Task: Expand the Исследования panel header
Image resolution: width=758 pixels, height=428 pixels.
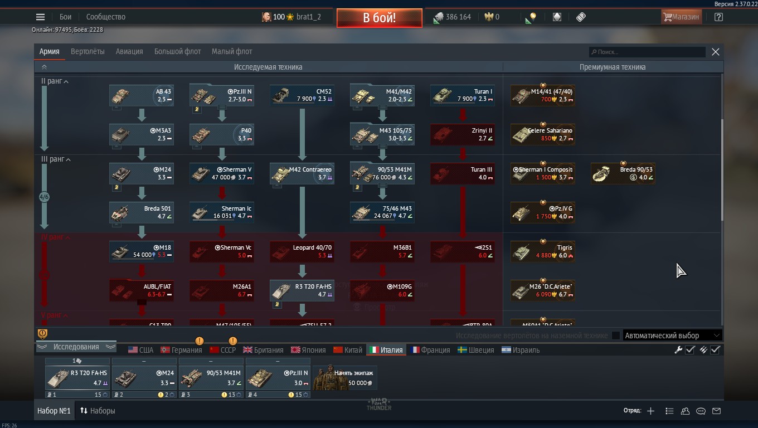Action: pyautogui.click(x=76, y=347)
